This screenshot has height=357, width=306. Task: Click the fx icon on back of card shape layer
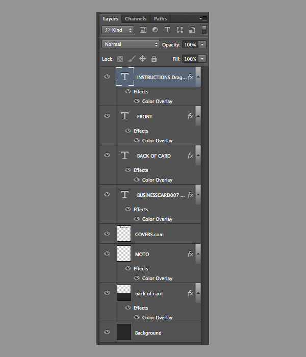190,293
